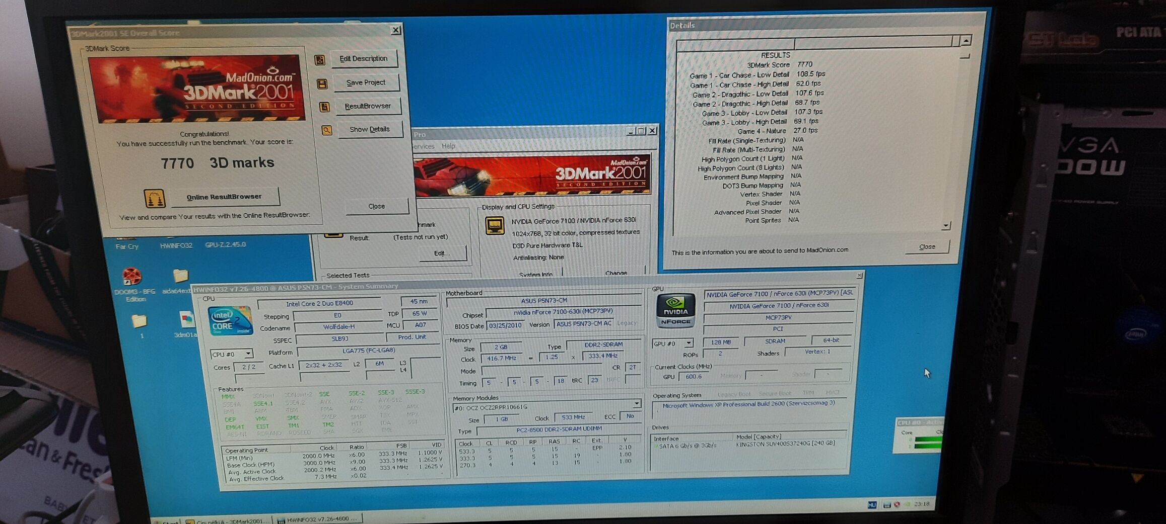Click the "DDR2-SDRAM" memory type field
Image resolution: width=1166 pixels, height=524 pixels.
(x=603, y=344)
